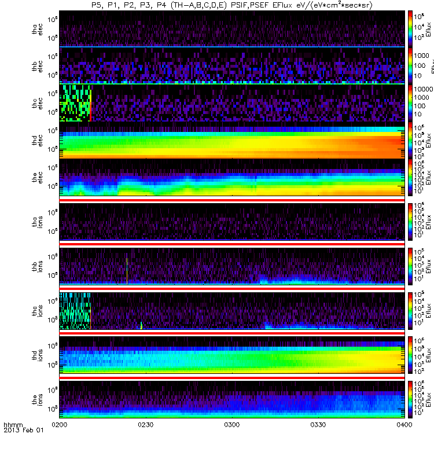434x463 pixels.
Task: Click the vertical spike in thb ions panel
Action: [127, 271]
